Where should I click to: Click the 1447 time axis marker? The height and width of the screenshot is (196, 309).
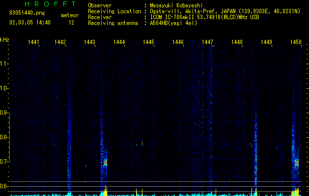pyautogui.click(x=207, y=42)
